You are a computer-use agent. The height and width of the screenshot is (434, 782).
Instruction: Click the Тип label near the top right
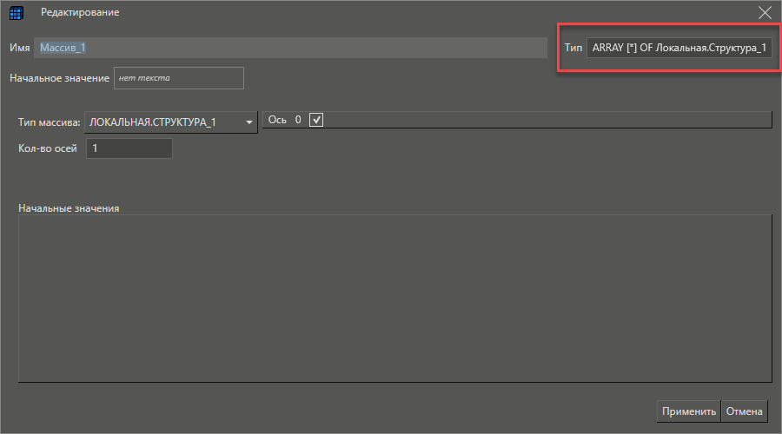[x=573, y=49]
